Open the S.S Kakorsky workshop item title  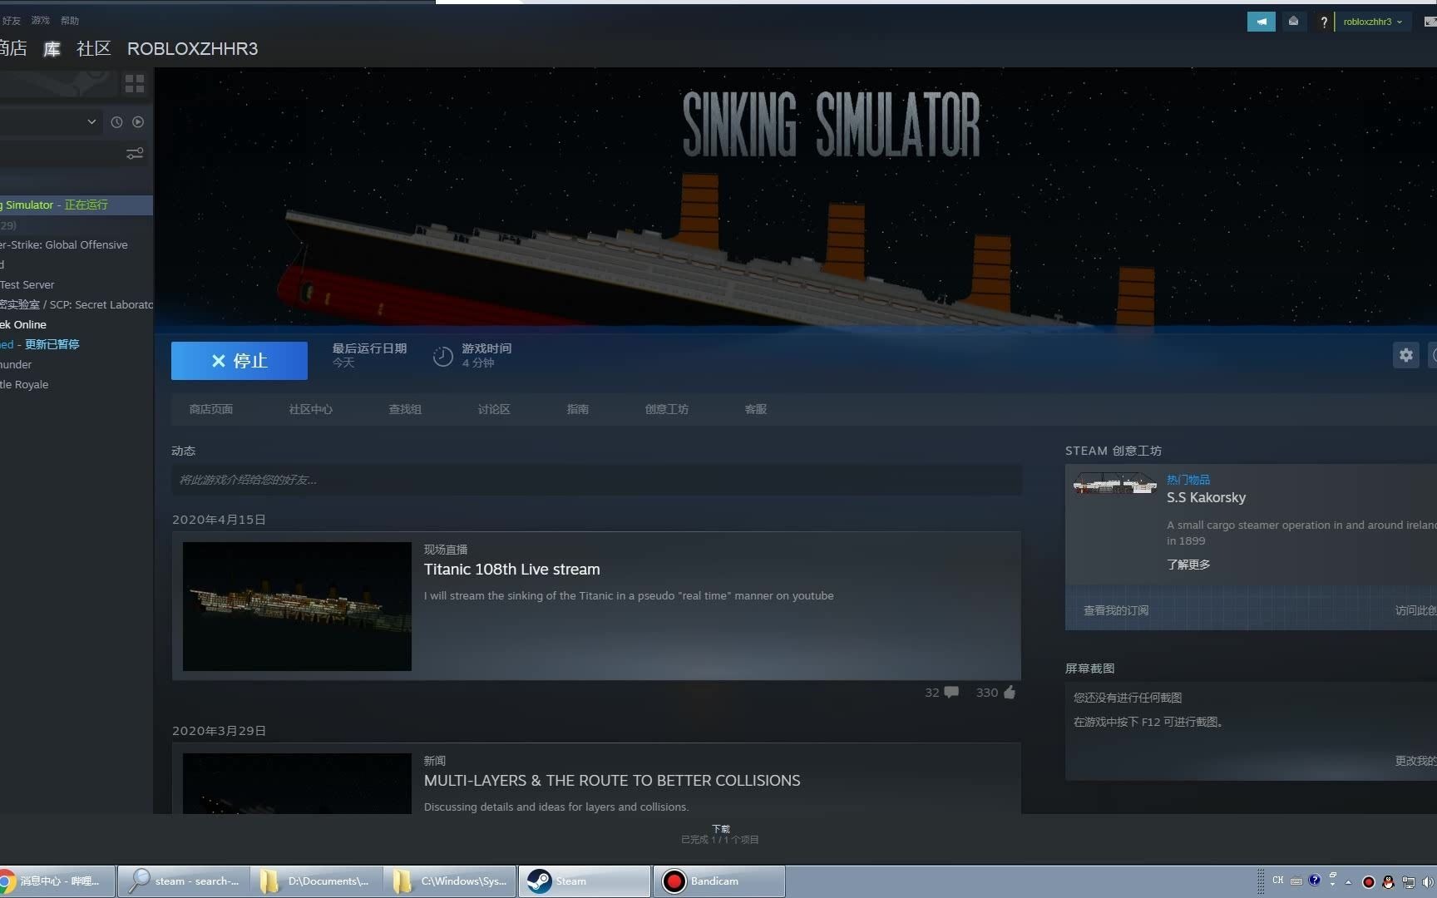[x=1206, y=498]
